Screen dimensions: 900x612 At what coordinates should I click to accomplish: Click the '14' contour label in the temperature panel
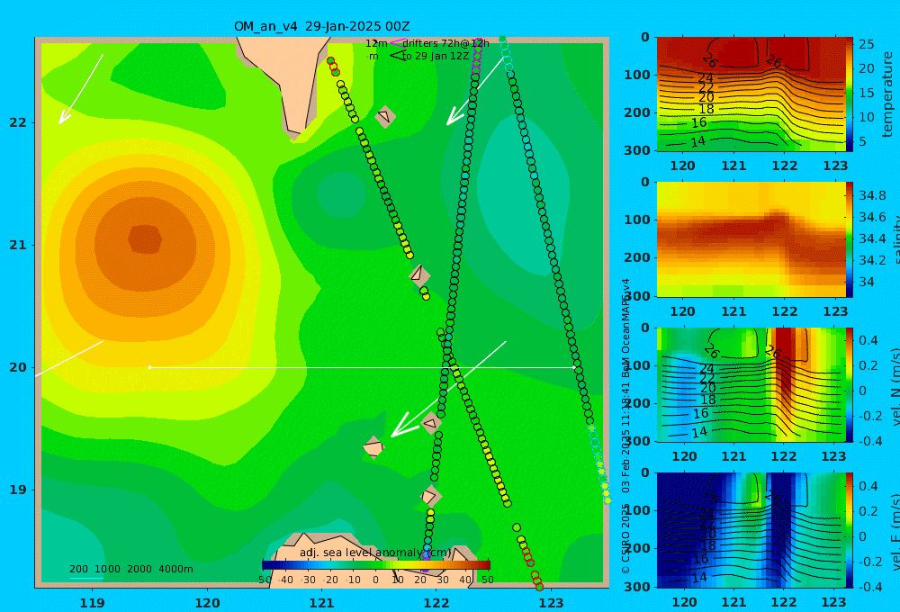698,142
